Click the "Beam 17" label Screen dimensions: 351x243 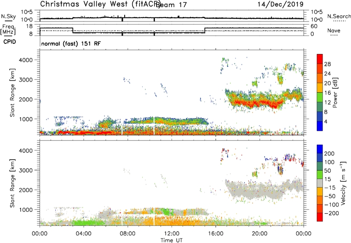171,5
